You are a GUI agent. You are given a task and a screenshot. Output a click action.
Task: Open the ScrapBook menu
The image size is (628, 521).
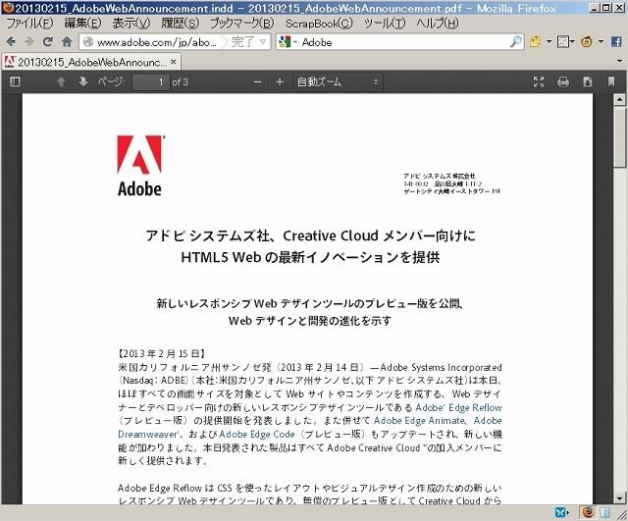pyautogui.click(x=319, y=23)
